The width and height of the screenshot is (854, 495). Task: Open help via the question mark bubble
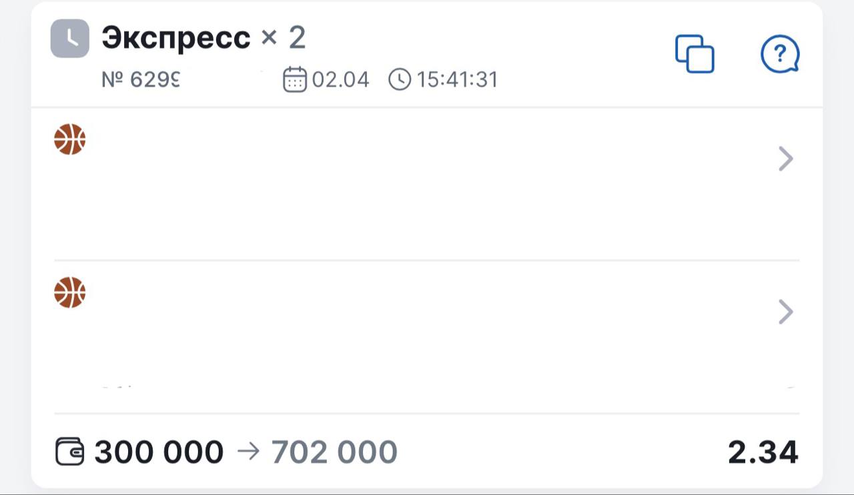tap(779, 53)
